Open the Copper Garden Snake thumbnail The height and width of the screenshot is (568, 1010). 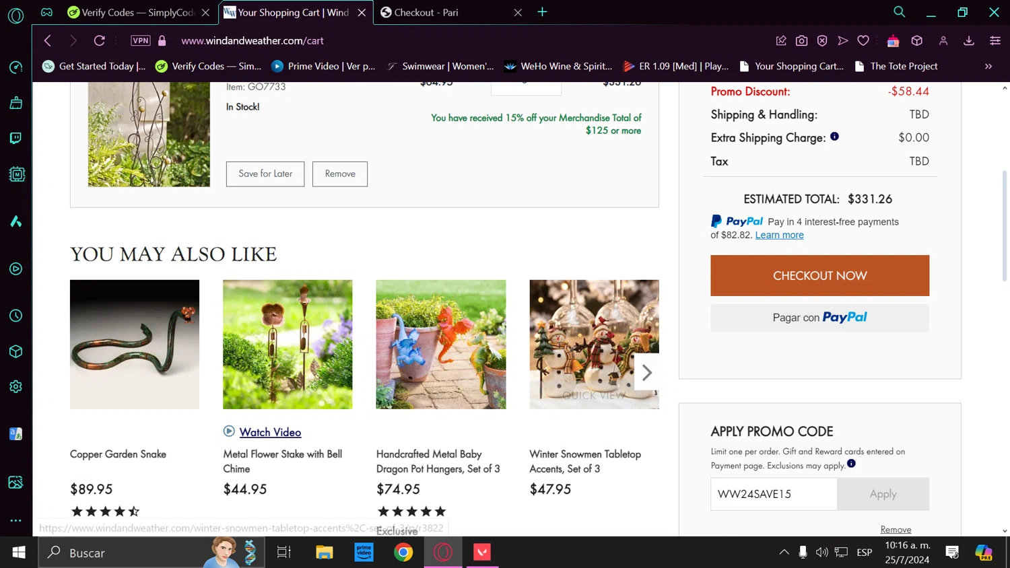135,345
